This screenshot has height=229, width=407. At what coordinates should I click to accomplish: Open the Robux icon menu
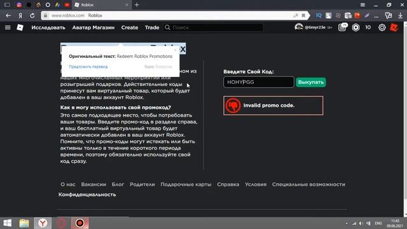355,27
